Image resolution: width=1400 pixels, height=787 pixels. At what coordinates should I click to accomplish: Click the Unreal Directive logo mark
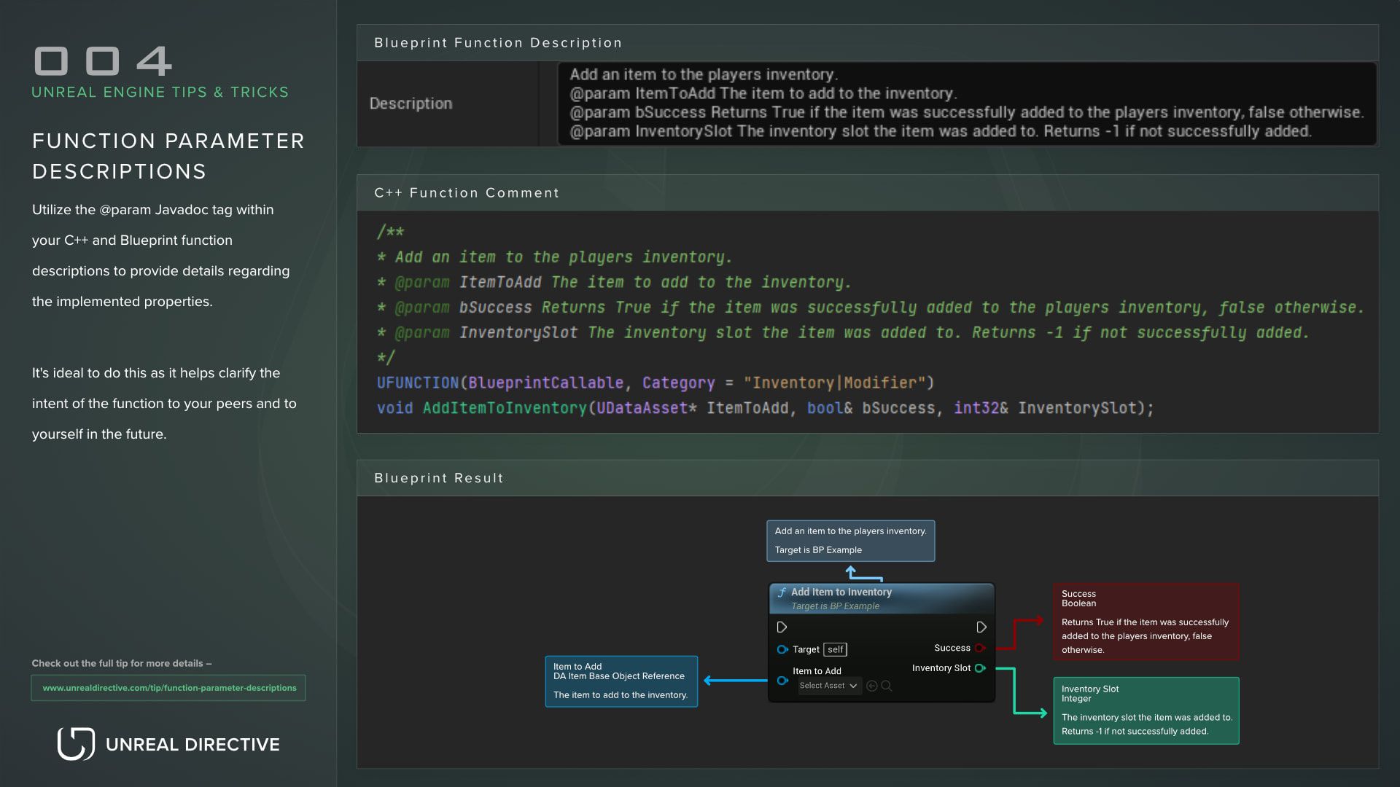(75, 744)
